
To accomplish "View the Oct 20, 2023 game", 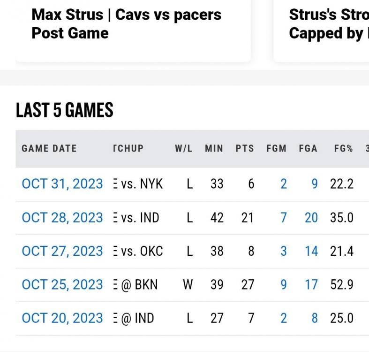I will [62, 318].
